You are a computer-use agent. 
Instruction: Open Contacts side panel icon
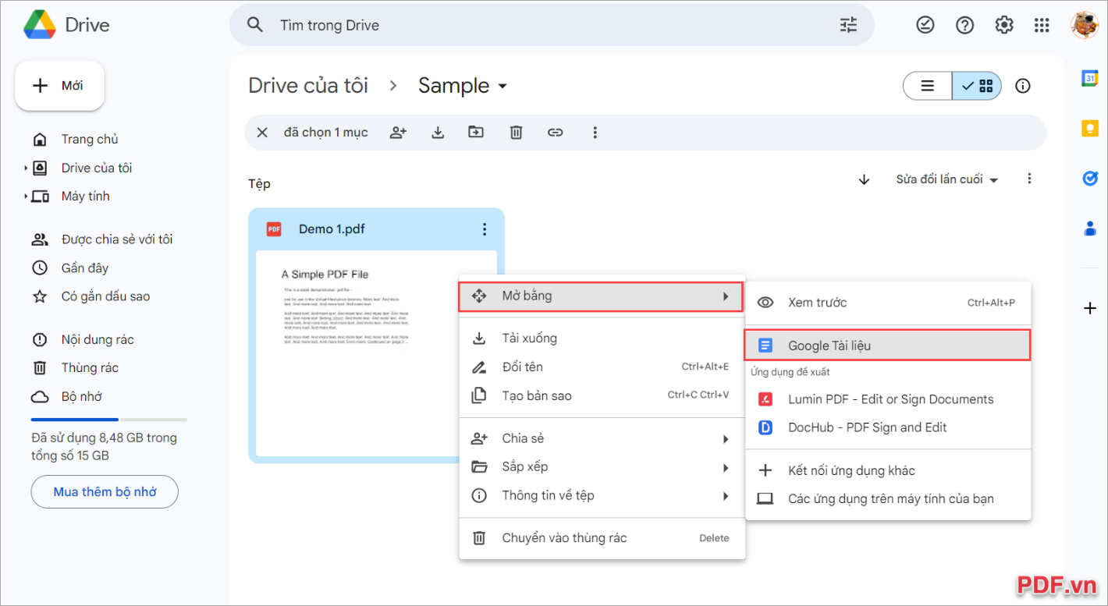(x=1090, y=229)
